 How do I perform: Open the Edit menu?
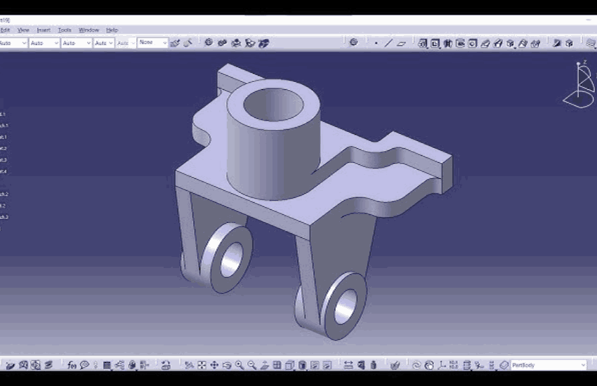[x=6, y=30]
